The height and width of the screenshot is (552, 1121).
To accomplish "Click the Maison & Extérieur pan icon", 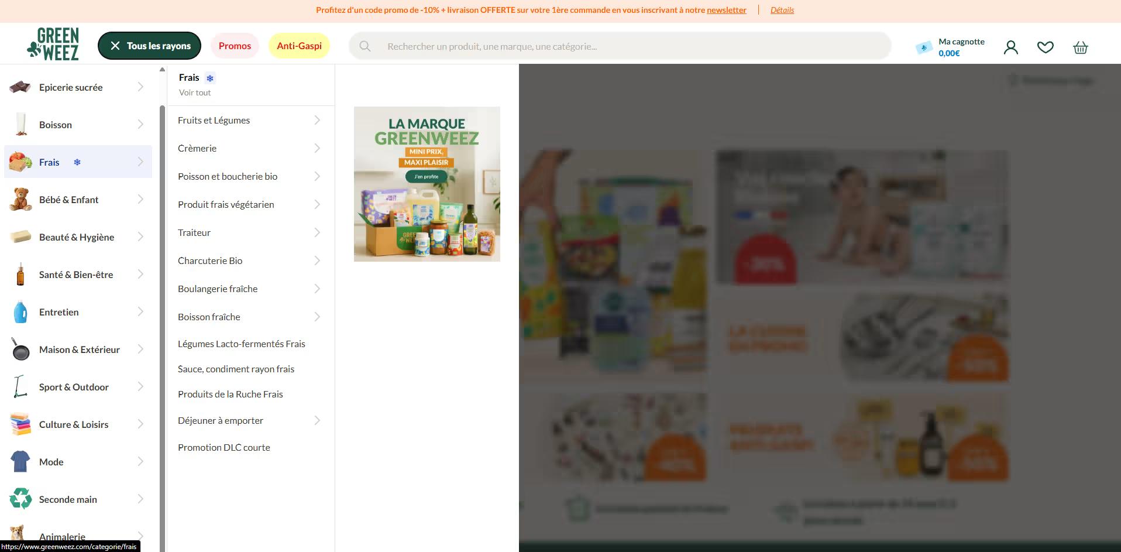I will (x=20, y=349).
